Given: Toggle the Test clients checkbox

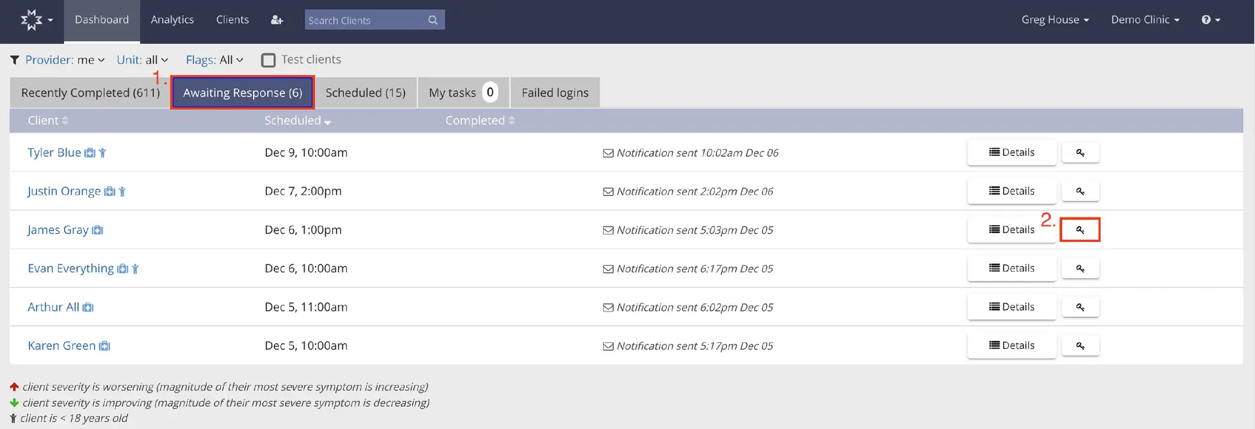Looking at the screenshot, I should coord(268,60).
